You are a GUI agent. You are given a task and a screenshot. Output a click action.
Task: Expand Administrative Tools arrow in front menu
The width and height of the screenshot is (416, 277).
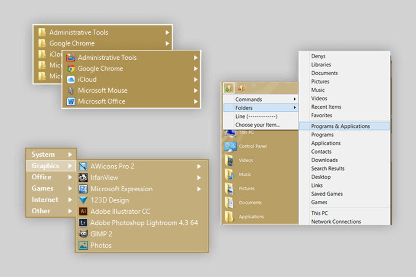196,58
